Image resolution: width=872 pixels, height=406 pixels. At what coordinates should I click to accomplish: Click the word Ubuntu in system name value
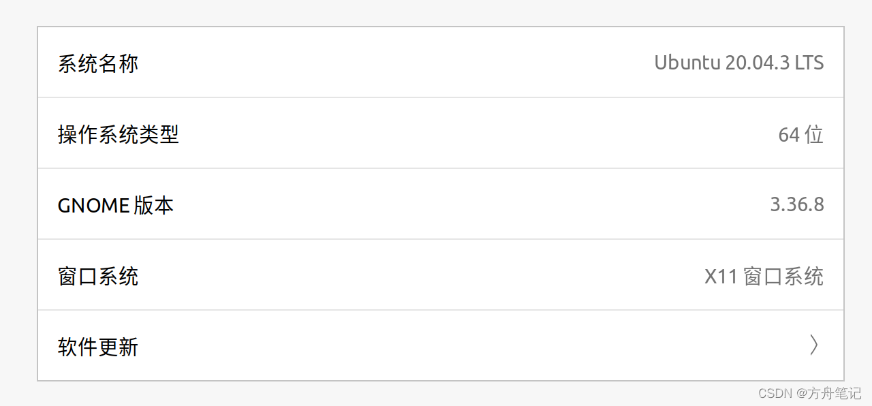coord(687,63)
